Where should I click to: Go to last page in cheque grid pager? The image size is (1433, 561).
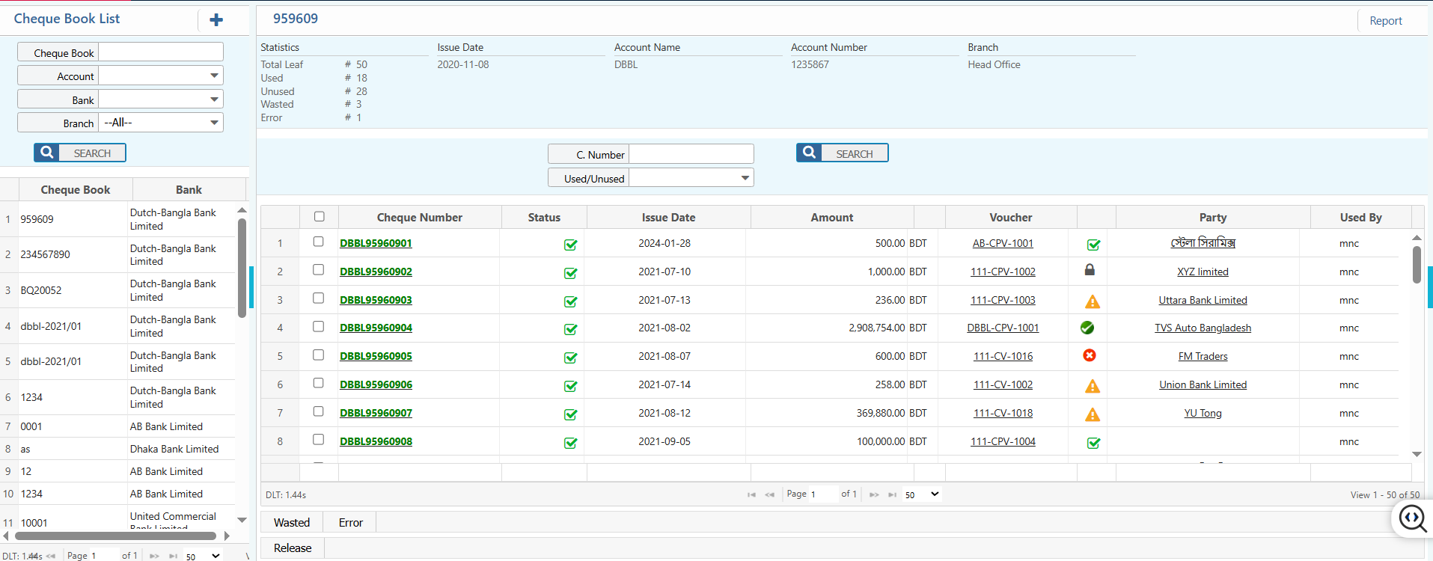point(892,494)
